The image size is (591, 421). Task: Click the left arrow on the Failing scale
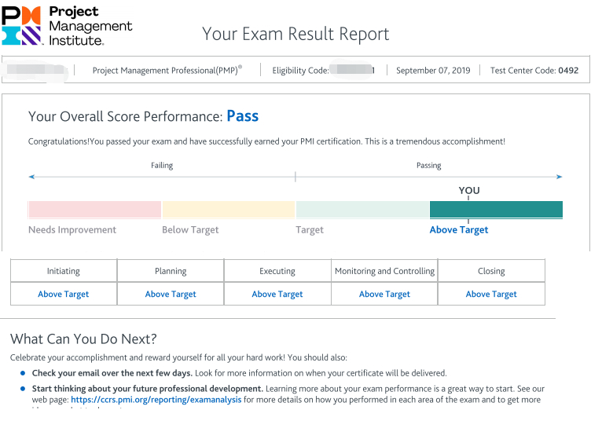[31, 178]
